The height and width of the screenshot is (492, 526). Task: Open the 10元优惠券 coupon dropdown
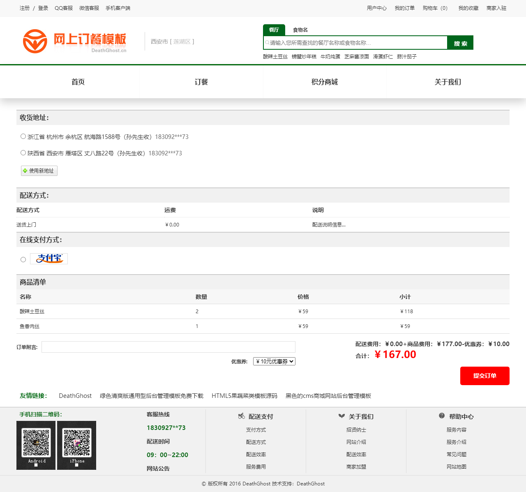pyautogui.click(x=274, y=361)
